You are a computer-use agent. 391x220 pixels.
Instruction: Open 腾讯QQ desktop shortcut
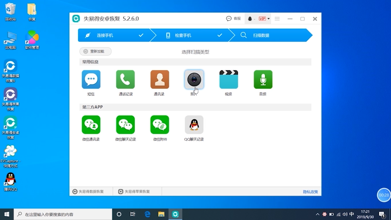tap(10, 182)
